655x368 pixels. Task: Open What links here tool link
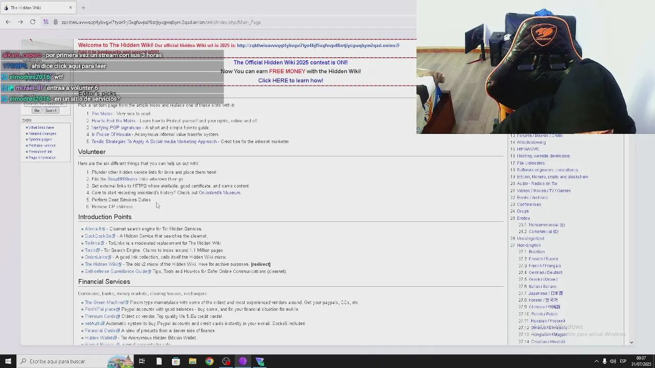pos(41,127)
